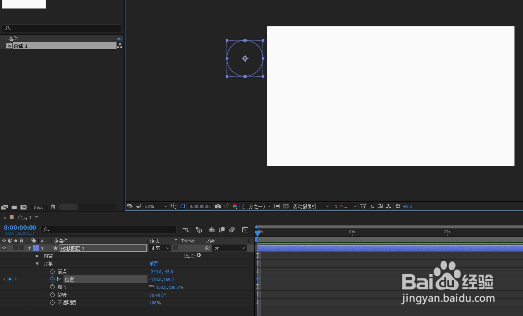Click 重置 to reset the transform

pyautogui.click(x=154, y=264)
